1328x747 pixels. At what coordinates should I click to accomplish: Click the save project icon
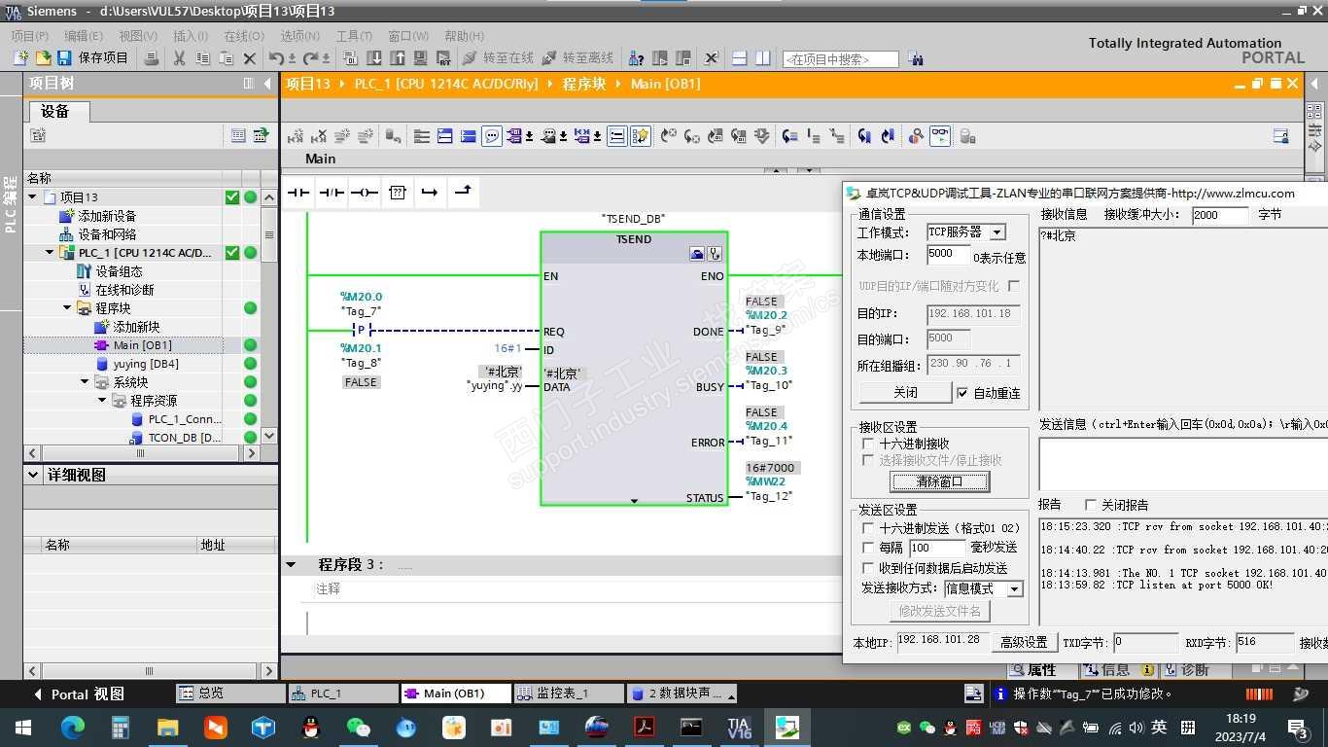(x=64, y=58)
